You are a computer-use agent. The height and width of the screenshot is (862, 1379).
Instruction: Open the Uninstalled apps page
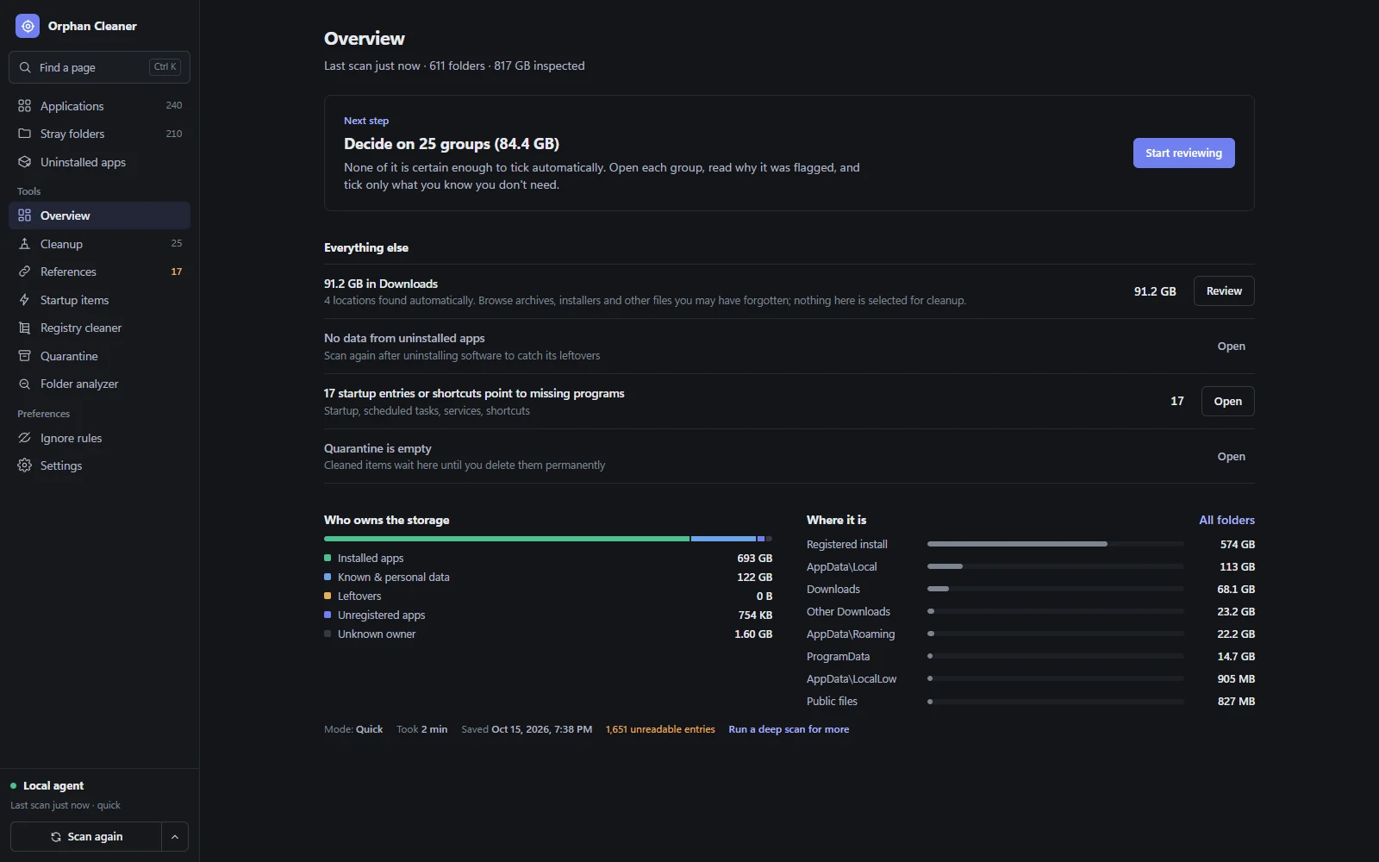[99, 162]
